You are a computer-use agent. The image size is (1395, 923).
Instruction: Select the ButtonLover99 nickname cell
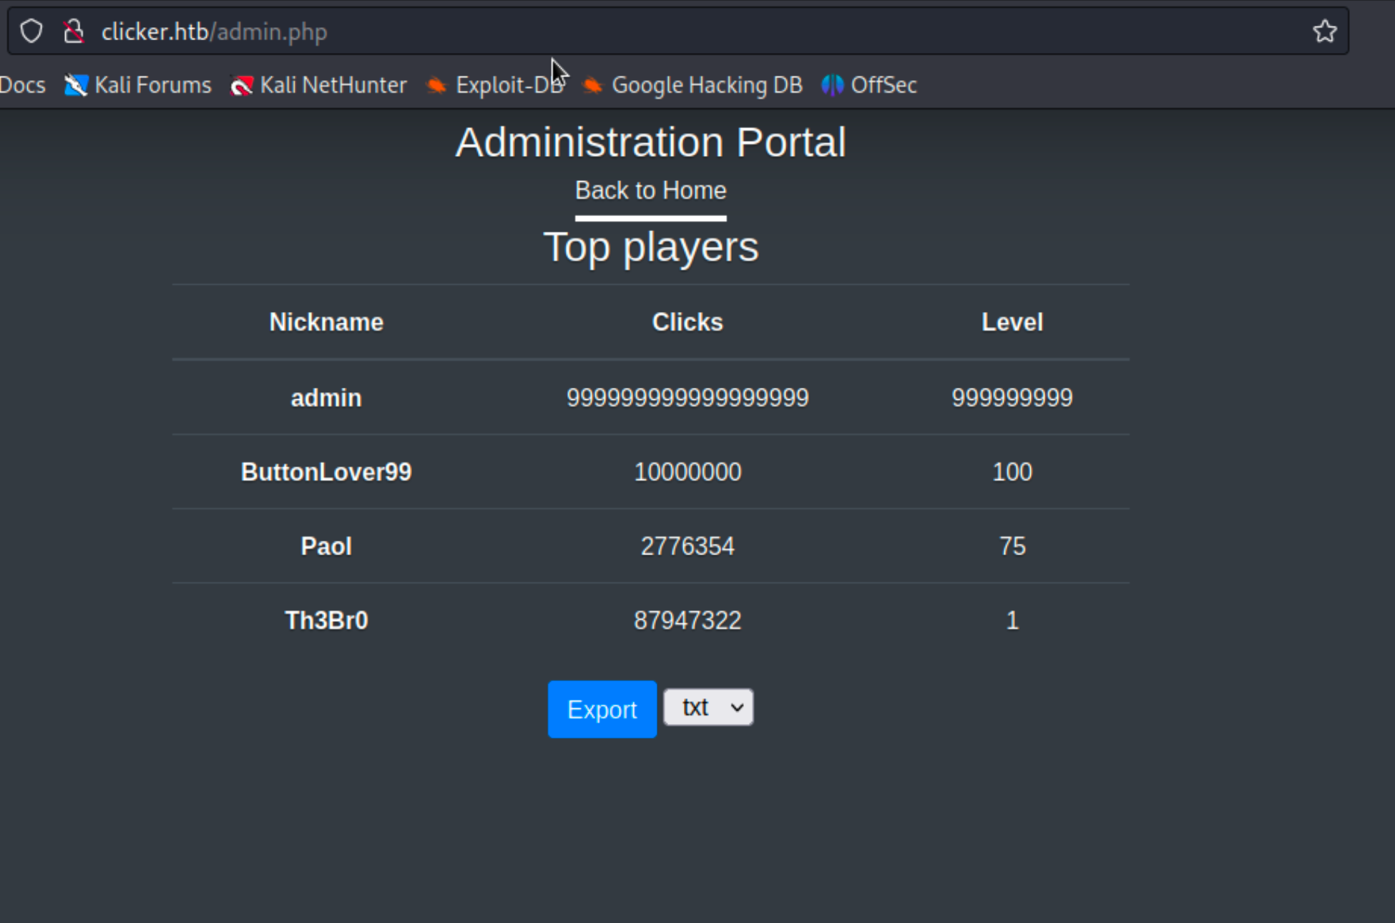[326, 472]
